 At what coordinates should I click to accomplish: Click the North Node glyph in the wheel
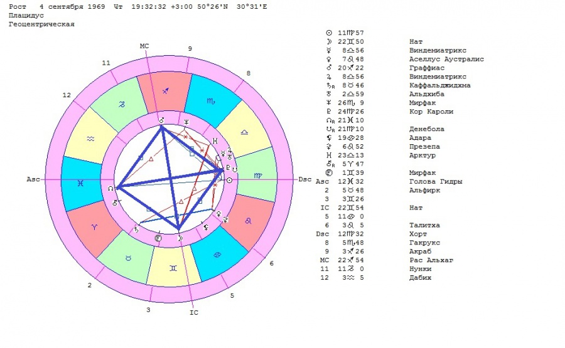[111, 187]
